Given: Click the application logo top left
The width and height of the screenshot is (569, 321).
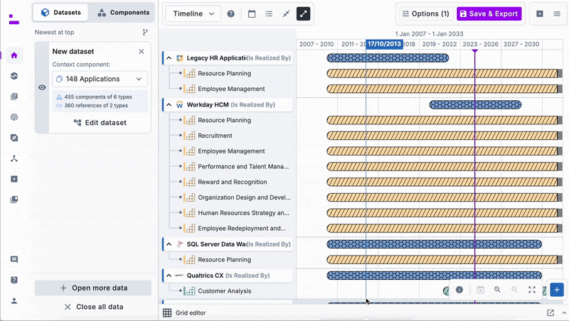Looking at the screenshot, I should point(14,19).
